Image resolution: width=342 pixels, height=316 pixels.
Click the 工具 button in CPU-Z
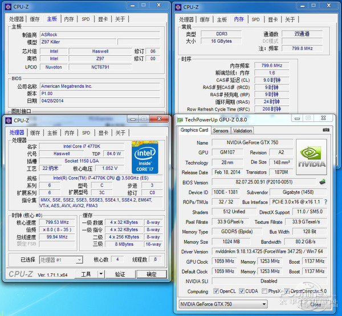tap(86, 274)
